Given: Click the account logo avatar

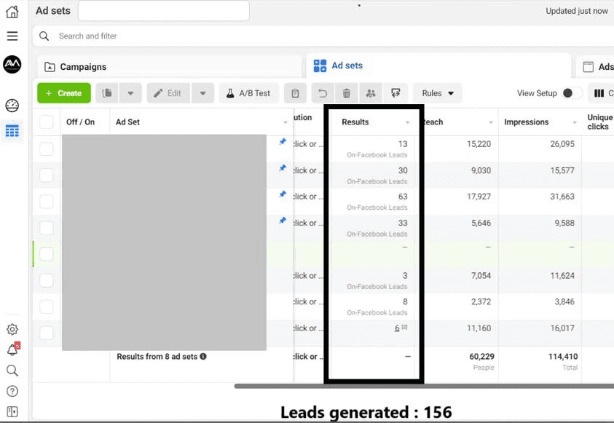Looking at the screenshot, I should click(x=12, y=64).
